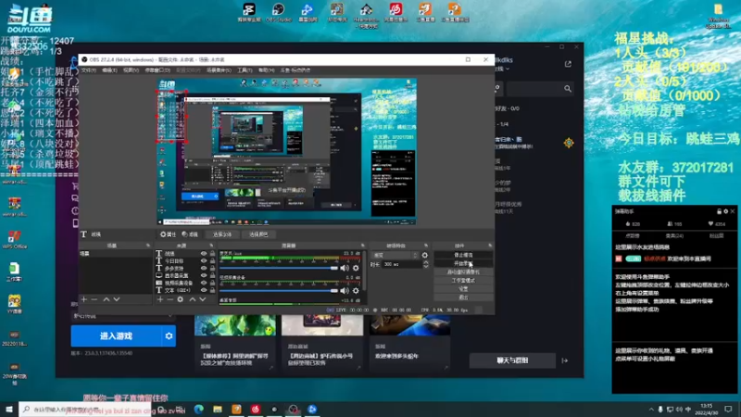741x417 pixels.
Task: Click the Windows Start button
Action: (x=8, y=410)
